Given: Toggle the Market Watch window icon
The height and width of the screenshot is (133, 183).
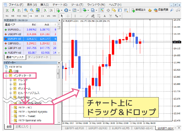Looking at the screenshot, I should coord(102,10).
